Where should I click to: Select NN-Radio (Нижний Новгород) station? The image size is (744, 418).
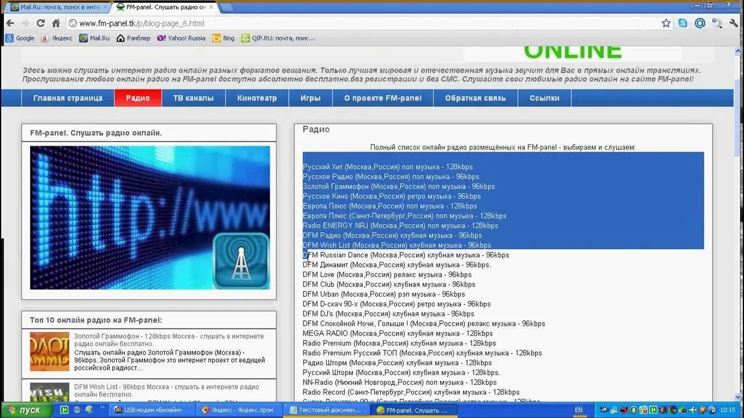click(400, 383)
